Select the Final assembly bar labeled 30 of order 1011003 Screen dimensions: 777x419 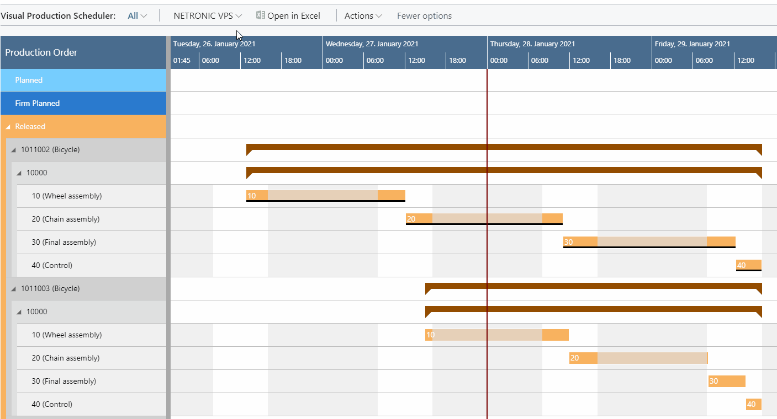[x=726, y=381]
